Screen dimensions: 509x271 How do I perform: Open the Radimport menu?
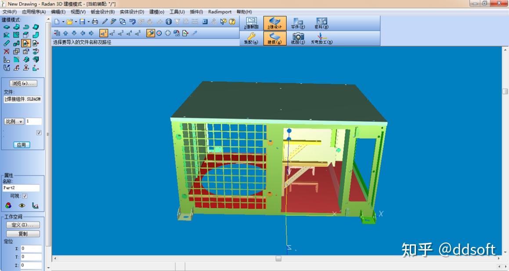[219, 12]
